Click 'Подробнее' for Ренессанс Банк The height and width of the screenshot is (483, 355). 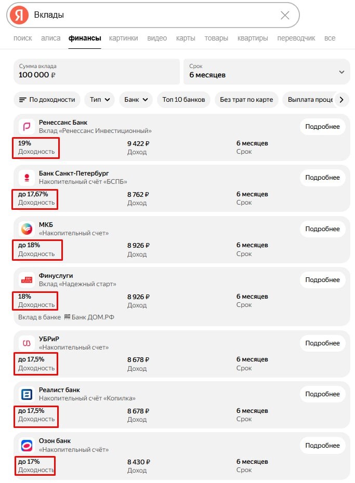pyautogui.click(x=322, y=127)
